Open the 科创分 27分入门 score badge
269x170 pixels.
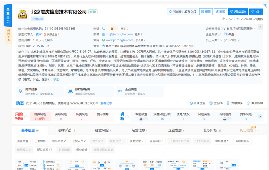pyautogui.click(x=183, y=12)
